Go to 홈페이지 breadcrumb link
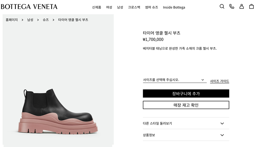Image resolution: width=256 pixels, height=147 pixels. tap(12, 20)
